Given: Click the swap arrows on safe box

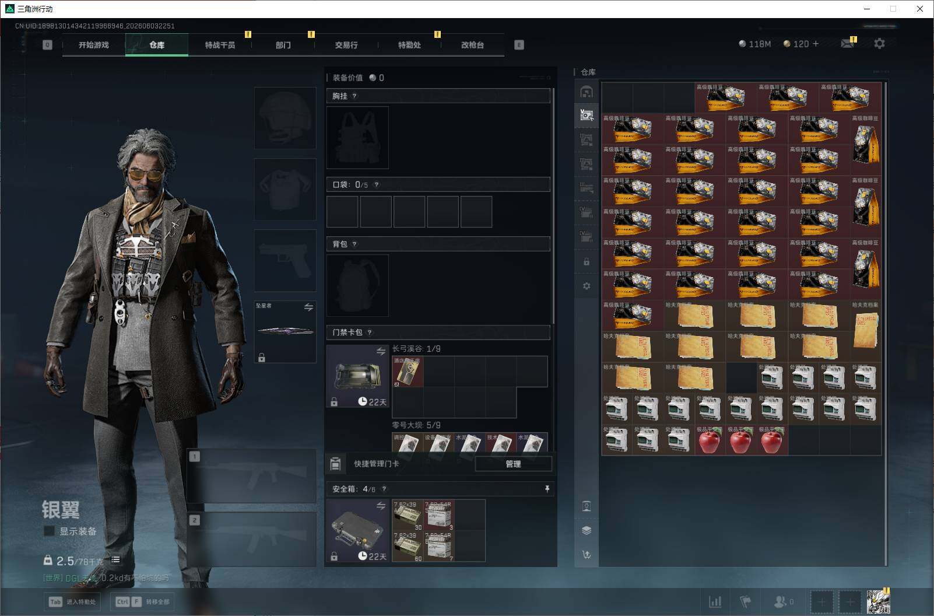Looking at the screenshot, I should click(x=381, y=506).
